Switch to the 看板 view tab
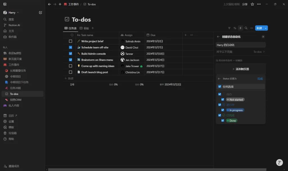This screenshot has height=171, width=288. coord(84,28)
